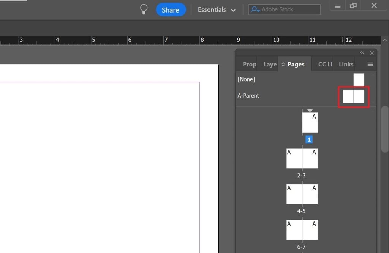Viewport: 389px width, 253px height.
Task: Switch to the Properties tab
Action: 249,64
